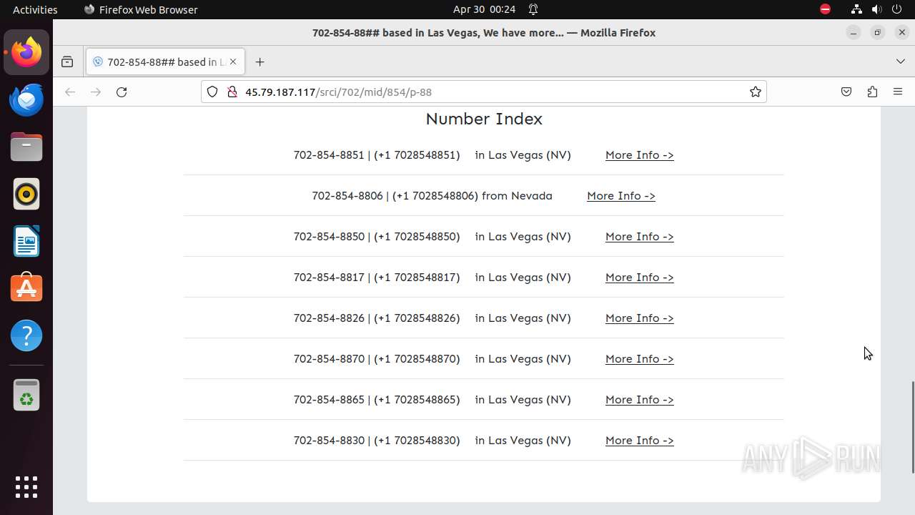The height and width of the screenshot is (515, 915).
Task: Go forward to the next page
Action: 96,92
